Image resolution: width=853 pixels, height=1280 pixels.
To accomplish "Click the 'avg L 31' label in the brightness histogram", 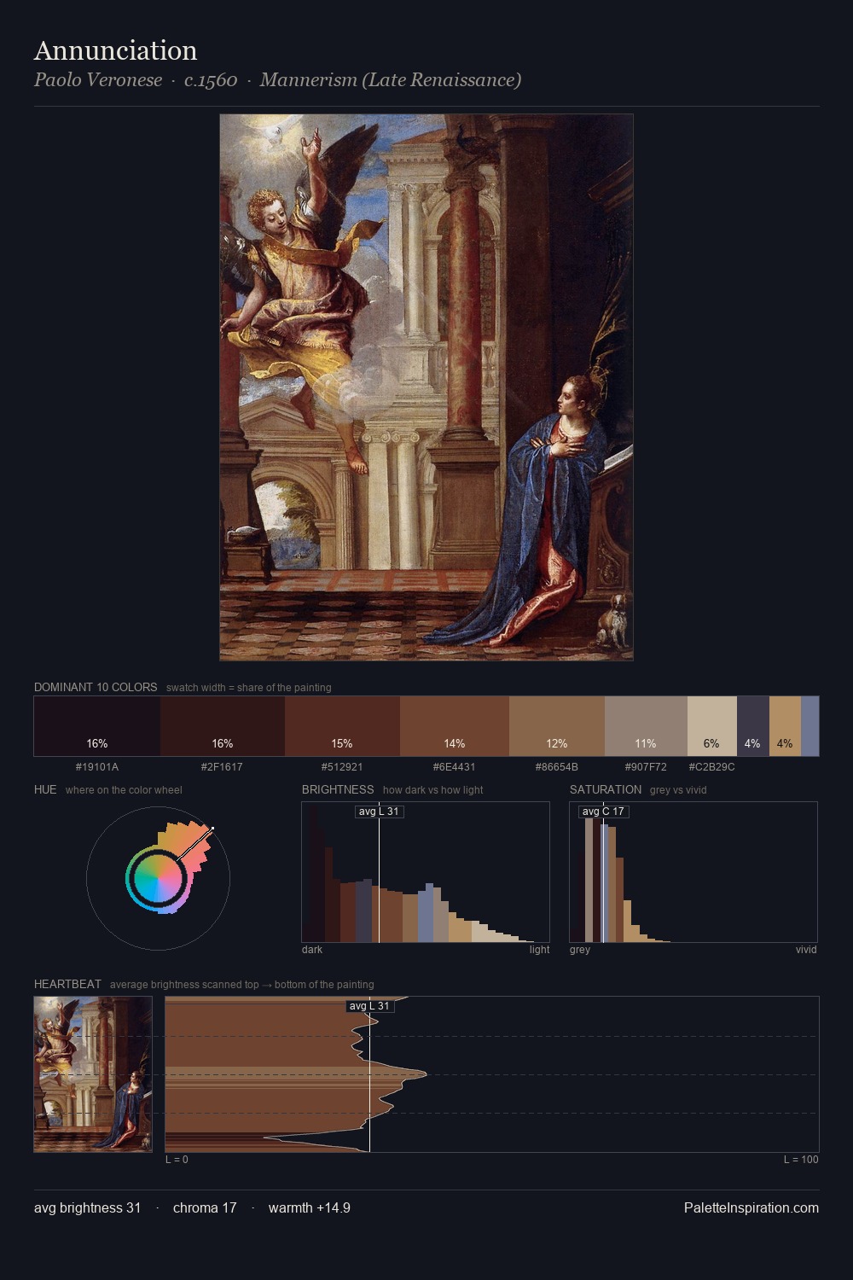I will click(379, 812).
